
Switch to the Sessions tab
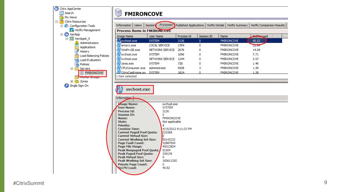click(150, 25)
